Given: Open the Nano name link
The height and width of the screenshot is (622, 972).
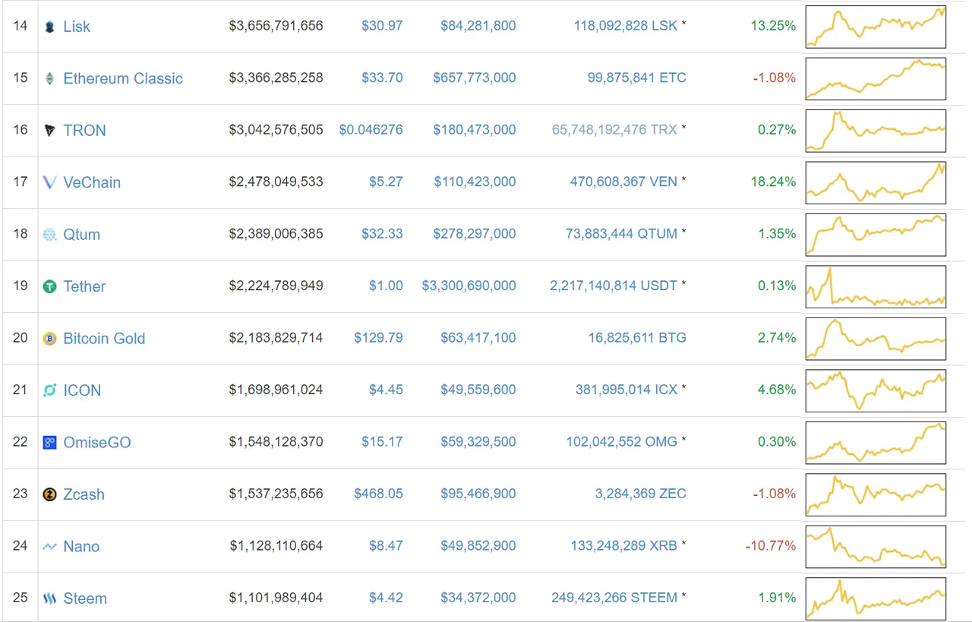Looking at the screenshot, I should (81, 546).
